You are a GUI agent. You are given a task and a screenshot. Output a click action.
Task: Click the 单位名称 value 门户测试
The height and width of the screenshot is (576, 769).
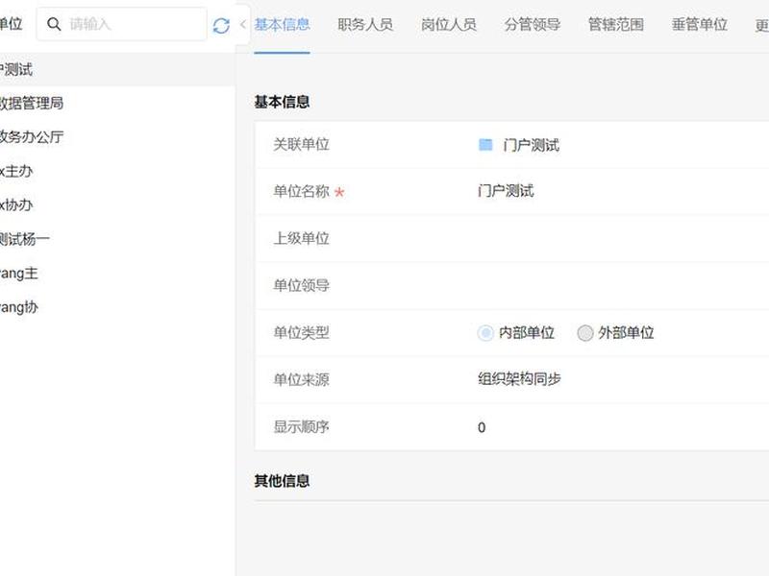point(506,191)
